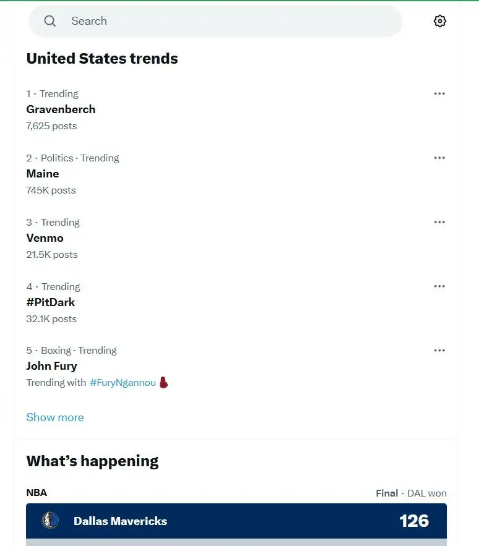The height and width of the screenshot is (546, 479).
Task: Open more options for Maine trend
Action: click(439, 158)
